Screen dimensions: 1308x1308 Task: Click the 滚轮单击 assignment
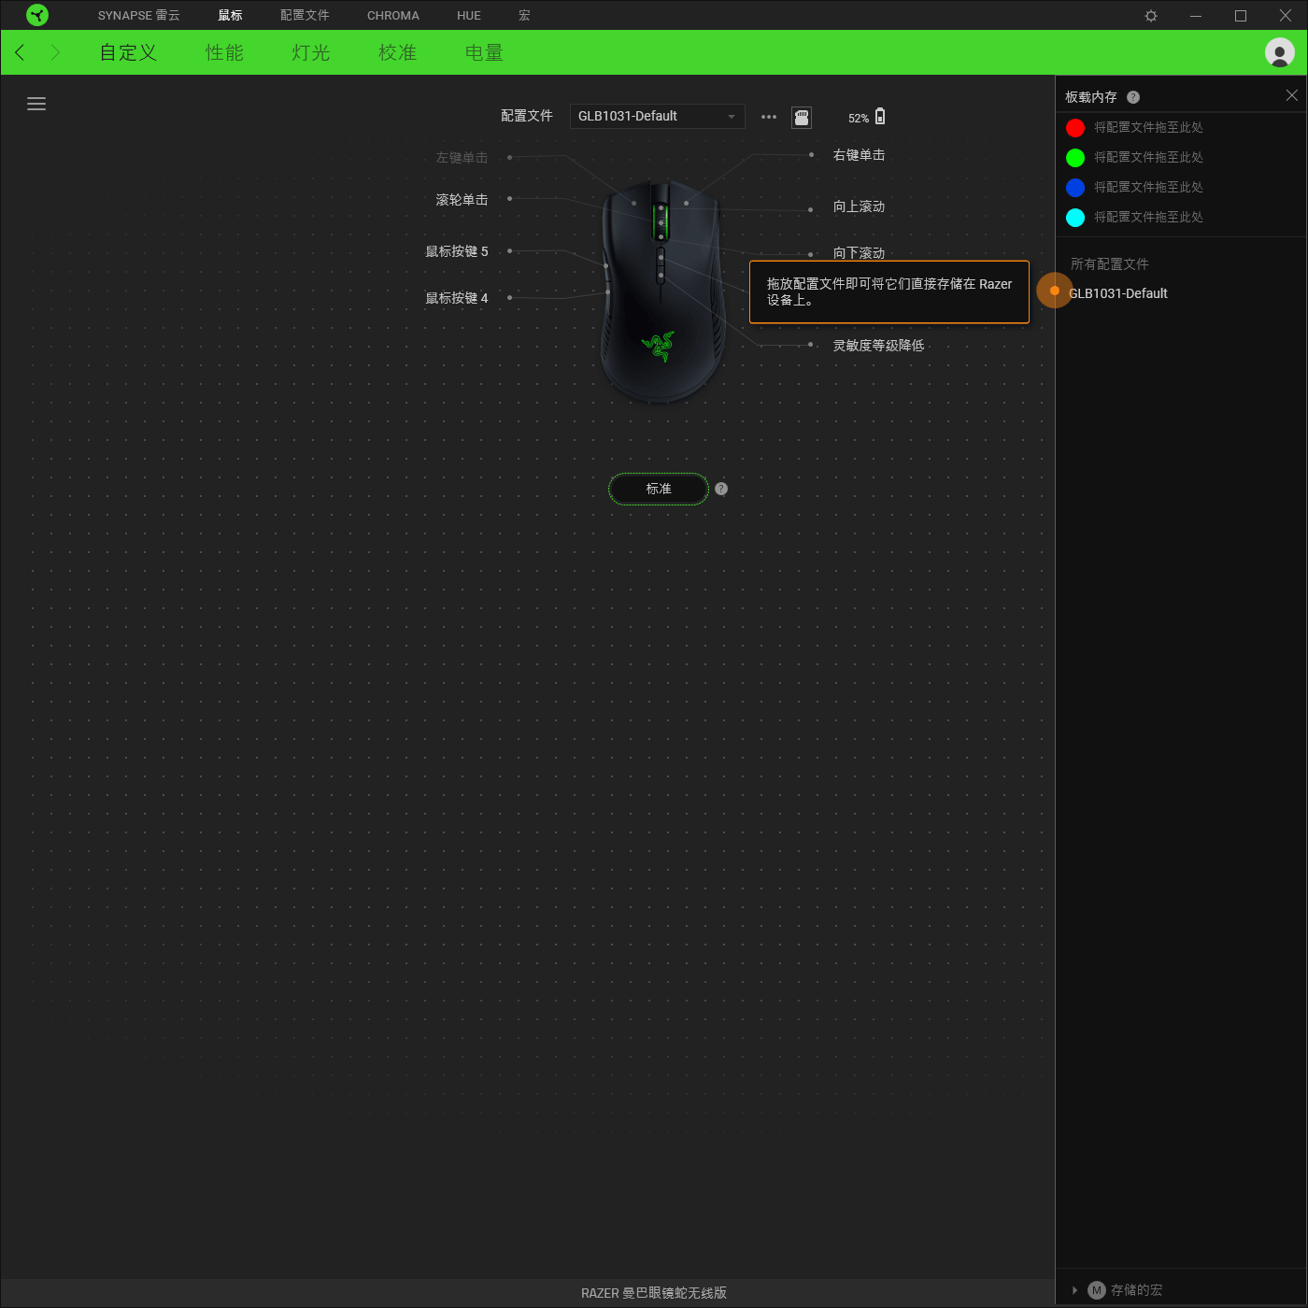click(x=462, y=200)
